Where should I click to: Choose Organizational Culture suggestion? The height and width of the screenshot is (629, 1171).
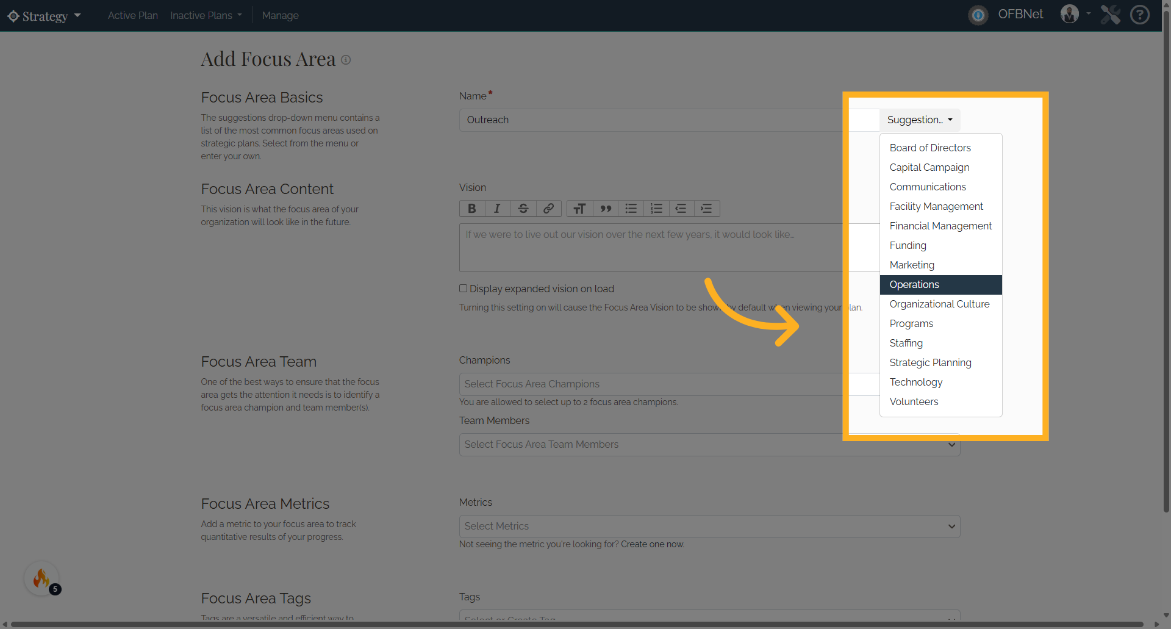click(940, 304)
